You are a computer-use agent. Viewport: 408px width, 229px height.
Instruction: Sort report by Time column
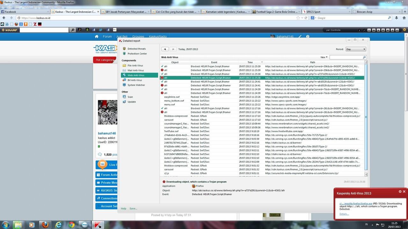tap(250, 62)
